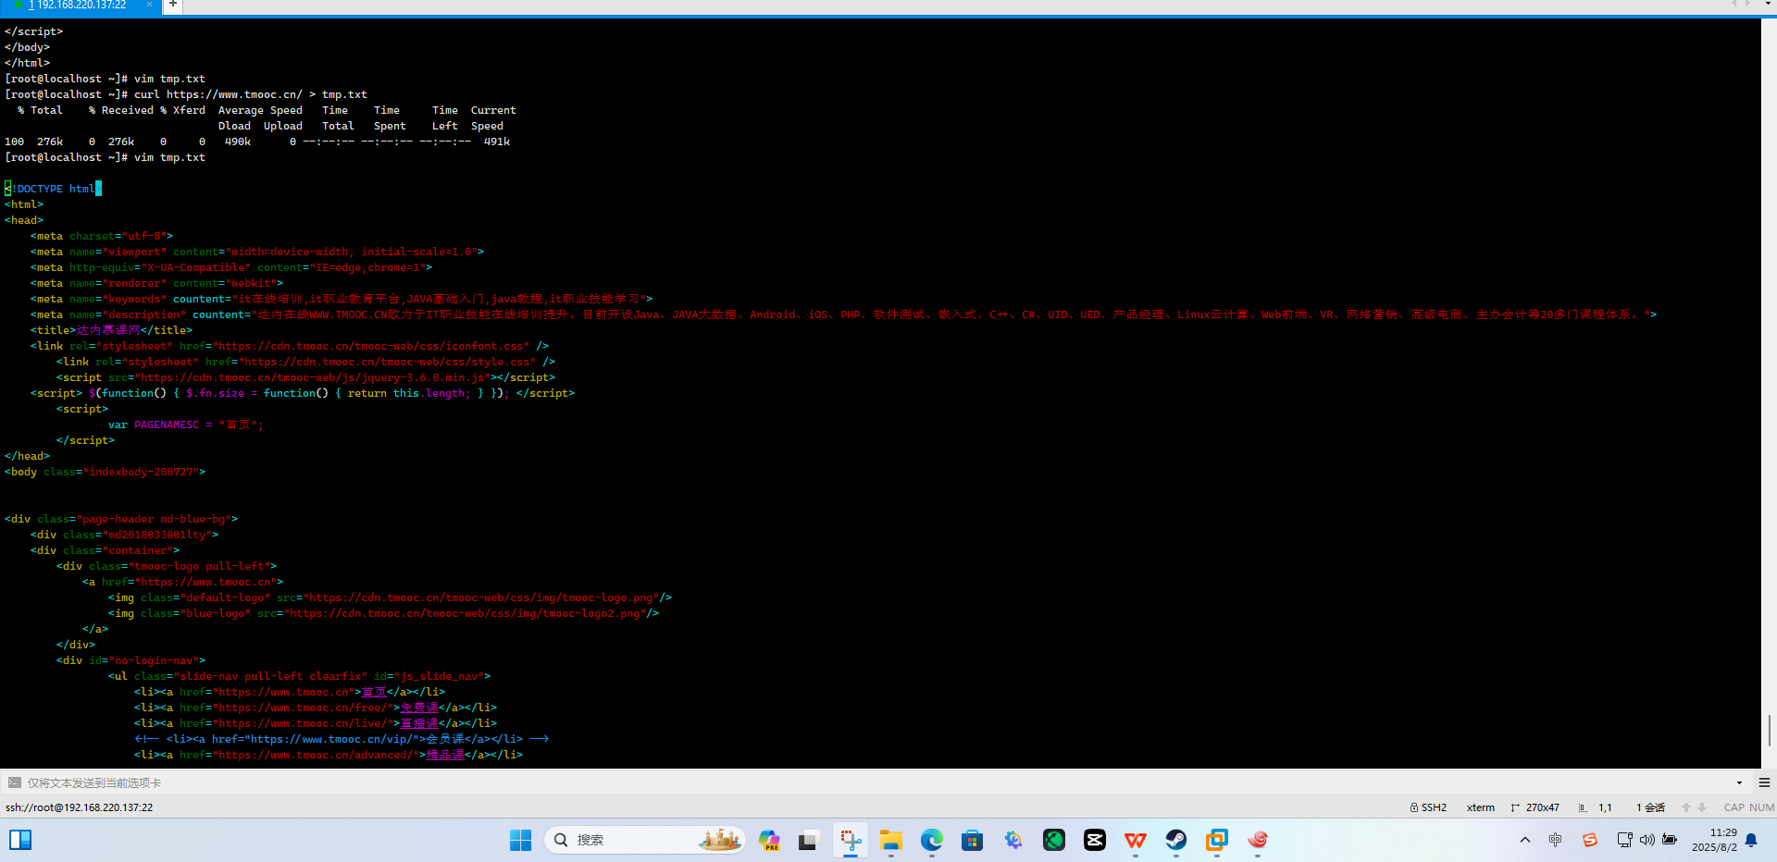Open the blue gear app in taskbar
Screen dimensions: 1777x862
(1013, 840)
